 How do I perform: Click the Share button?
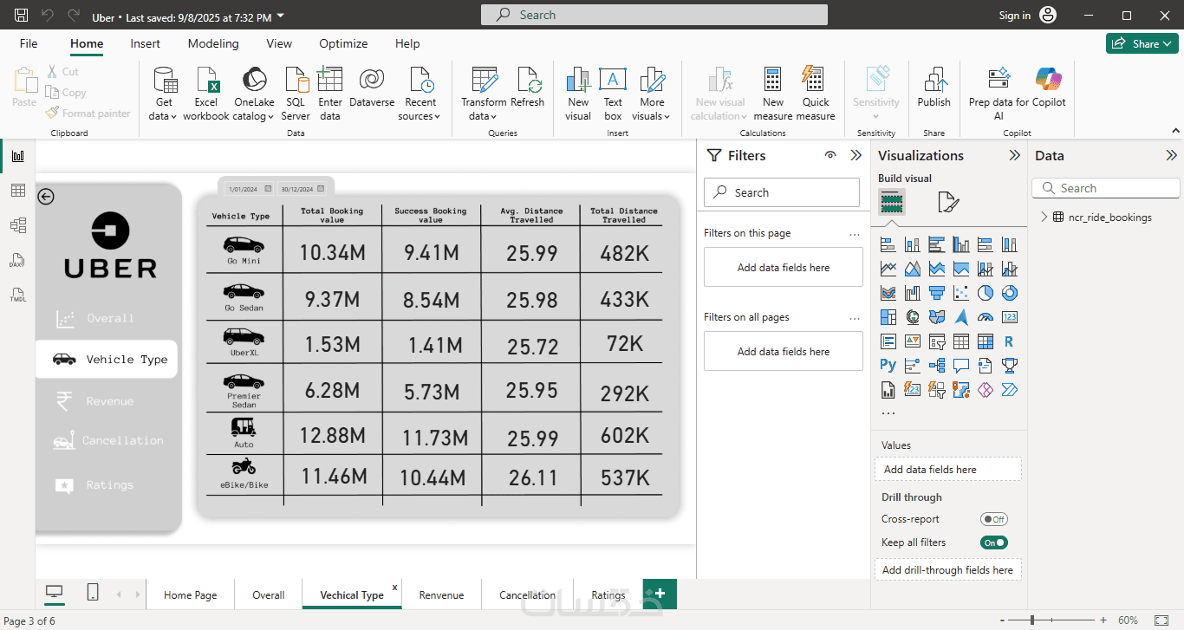pos(1137,43)
